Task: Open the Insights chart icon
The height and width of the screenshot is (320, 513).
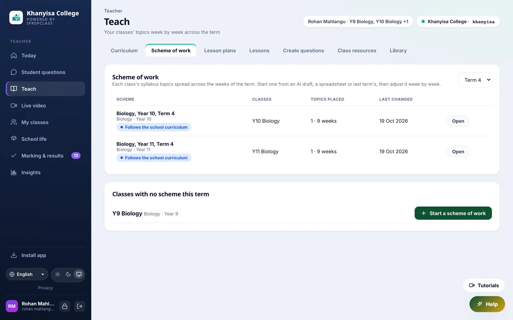Action: [14, 172]
